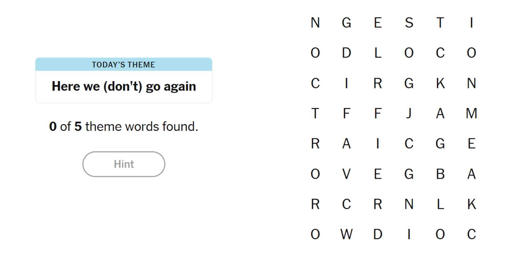
Task: Select the T beside the two F's
Action: click(x=315, y=114)
